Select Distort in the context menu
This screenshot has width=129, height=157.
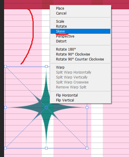[x=80, y=41]
